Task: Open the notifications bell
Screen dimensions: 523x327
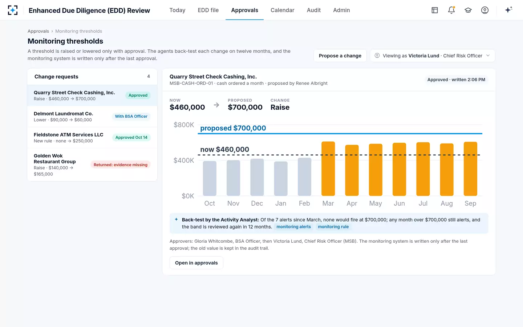Action: click(451, 10)
